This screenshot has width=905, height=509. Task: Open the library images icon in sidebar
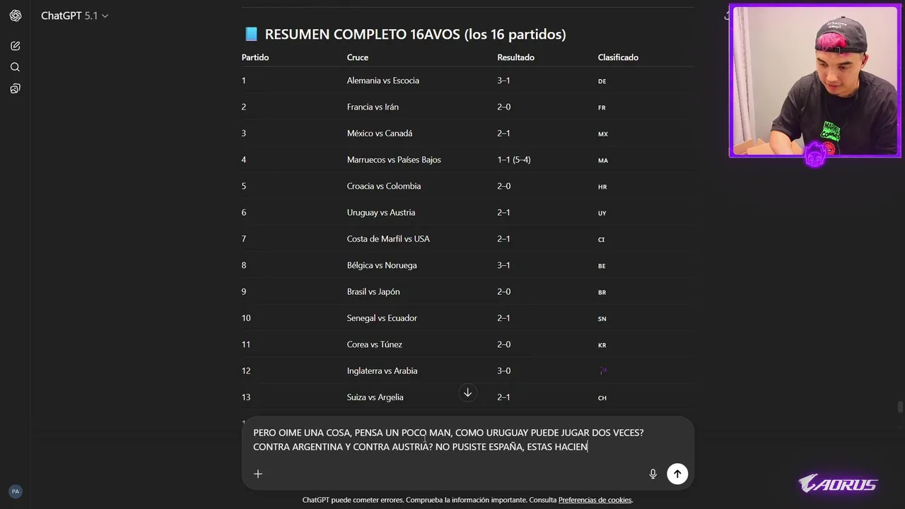[16, 88]
